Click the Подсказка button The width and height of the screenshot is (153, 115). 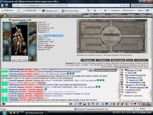pos(141,60)
